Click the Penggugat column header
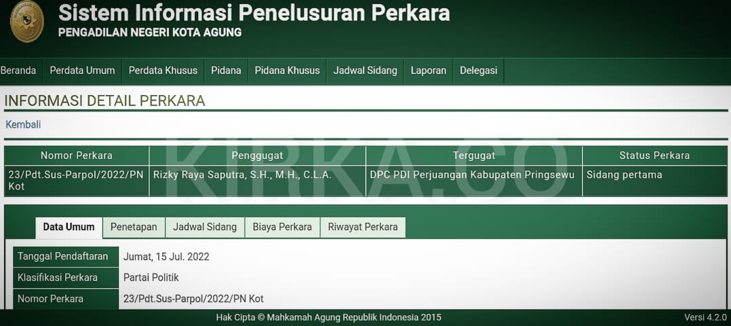The width and height of the screenshot is (731, 326). [x=257, y=156]
